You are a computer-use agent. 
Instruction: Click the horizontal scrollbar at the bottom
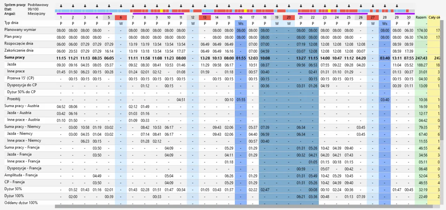(x=244, y=206)
